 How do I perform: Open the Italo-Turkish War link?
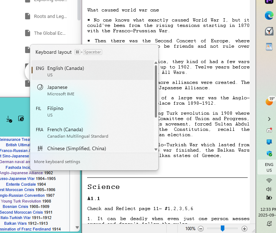tap(15, 218)
